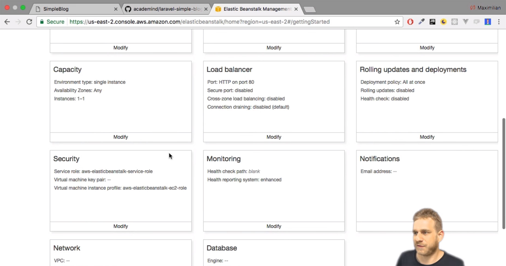Click the Capacity heading

[67, 70]
